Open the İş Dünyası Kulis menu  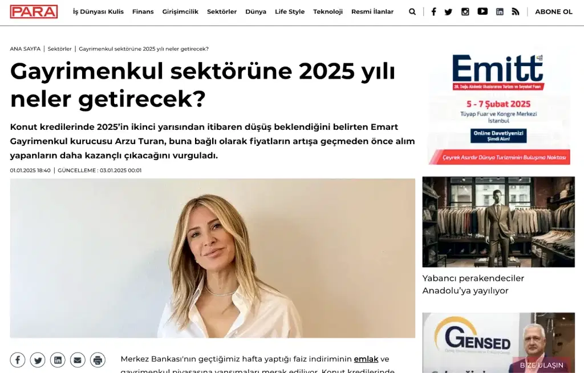tap(98, 11)
